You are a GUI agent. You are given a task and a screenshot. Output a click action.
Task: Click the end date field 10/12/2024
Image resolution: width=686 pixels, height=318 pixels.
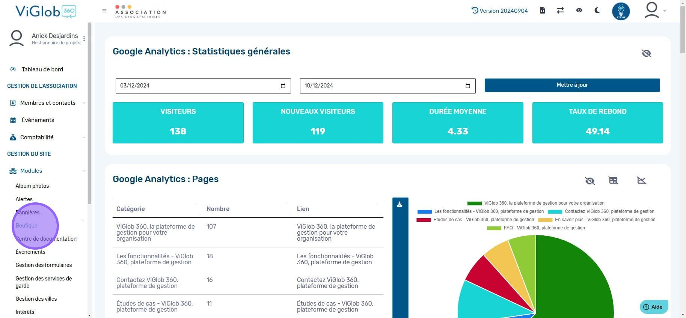click(x=387, y=86)
